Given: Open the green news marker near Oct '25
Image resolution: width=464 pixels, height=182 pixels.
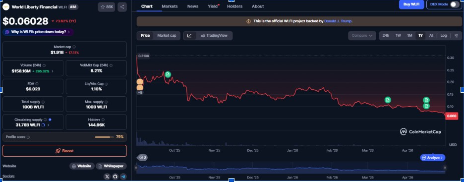Looking at the screenshot, I should (168, 74).
